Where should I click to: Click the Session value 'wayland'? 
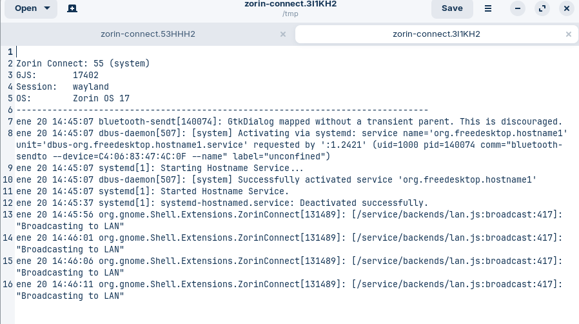pyautogui.click(x=91, y=87)
